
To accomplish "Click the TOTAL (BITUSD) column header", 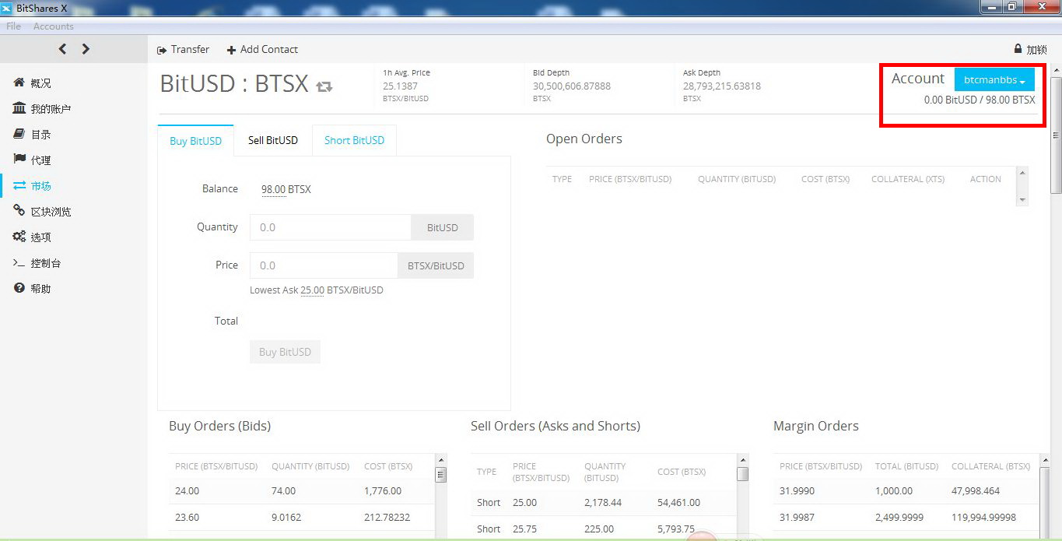I will tap(907, 466).
